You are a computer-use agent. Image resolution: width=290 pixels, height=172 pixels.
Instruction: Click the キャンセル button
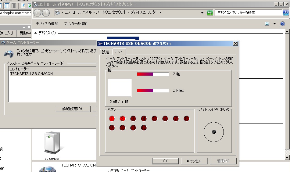coord(194,161)
